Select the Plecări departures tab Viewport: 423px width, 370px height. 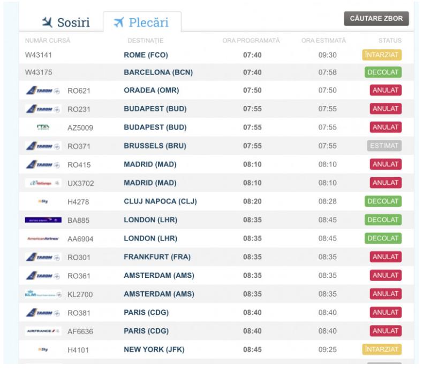click(142, 22)
